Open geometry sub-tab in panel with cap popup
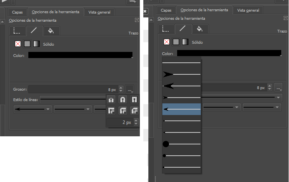 [x=17, y=31]
